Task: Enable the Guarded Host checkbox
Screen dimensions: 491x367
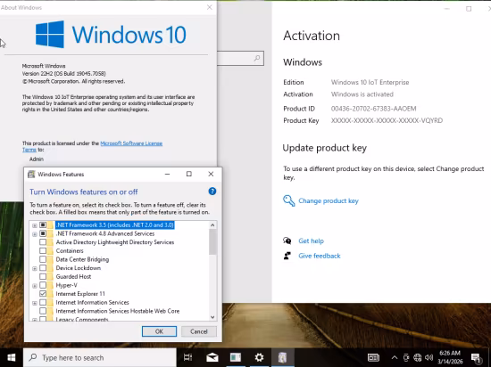Action: (43, 276)
